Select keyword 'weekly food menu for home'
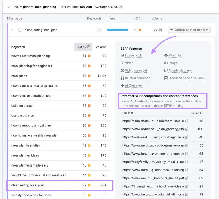The height and width of the screenshot is (199, 219). (32, 195)
